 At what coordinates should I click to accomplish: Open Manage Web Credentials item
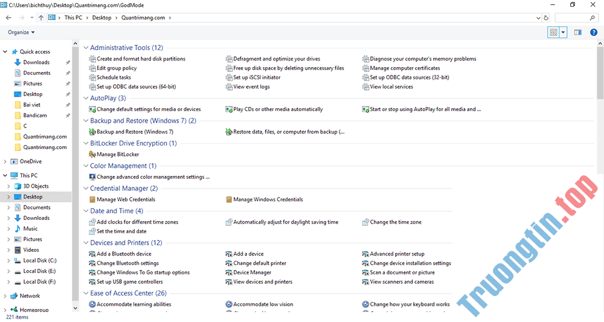tap(126, 199)
